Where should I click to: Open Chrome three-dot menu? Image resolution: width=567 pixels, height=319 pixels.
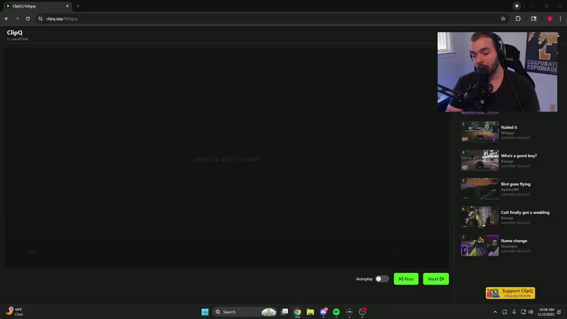(x=560, y=19)
